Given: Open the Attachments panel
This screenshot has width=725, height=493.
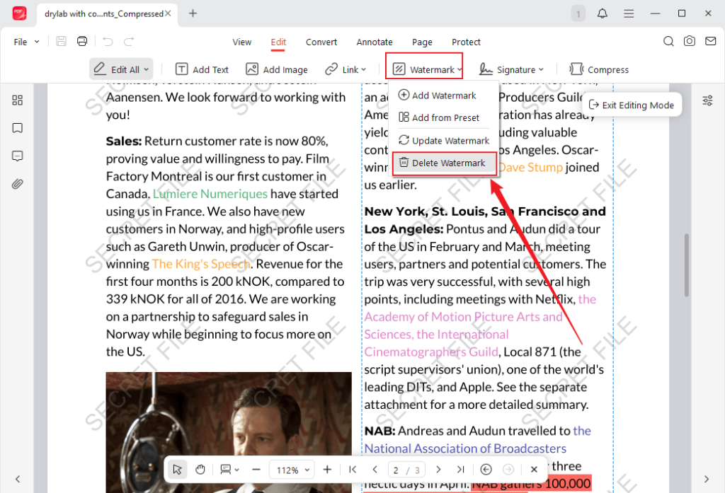Looking at the screenshot, I should (x=17, y=184).
